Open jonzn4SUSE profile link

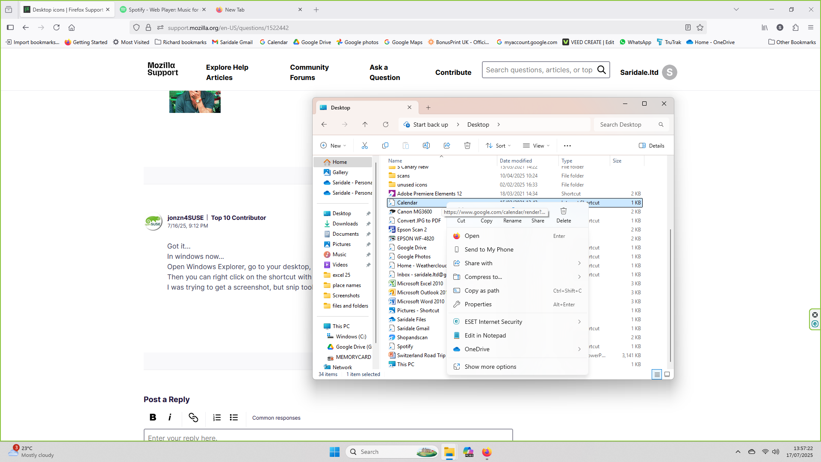[186, 218]
